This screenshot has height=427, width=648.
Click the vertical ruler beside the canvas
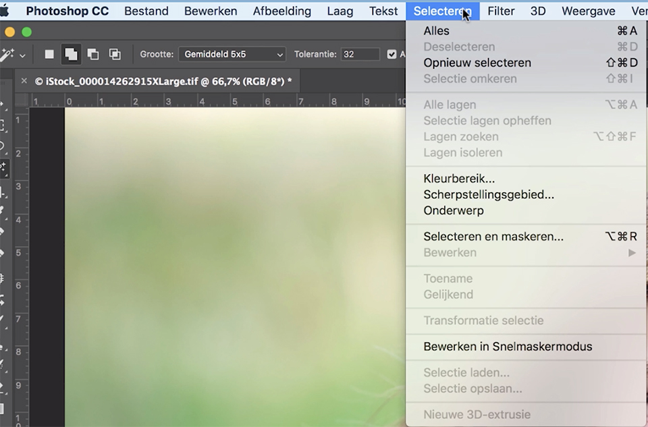point(22,267)
